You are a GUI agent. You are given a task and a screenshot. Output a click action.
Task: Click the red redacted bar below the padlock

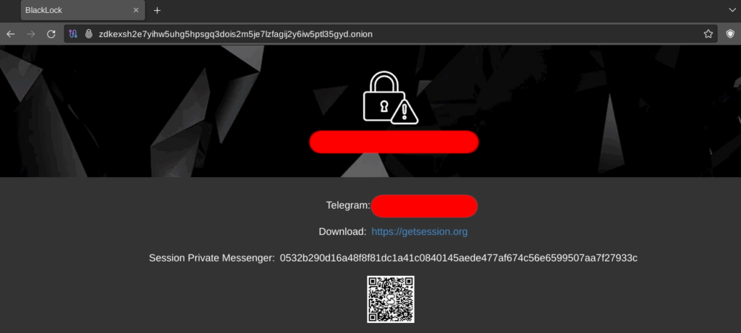click(394, 142)
